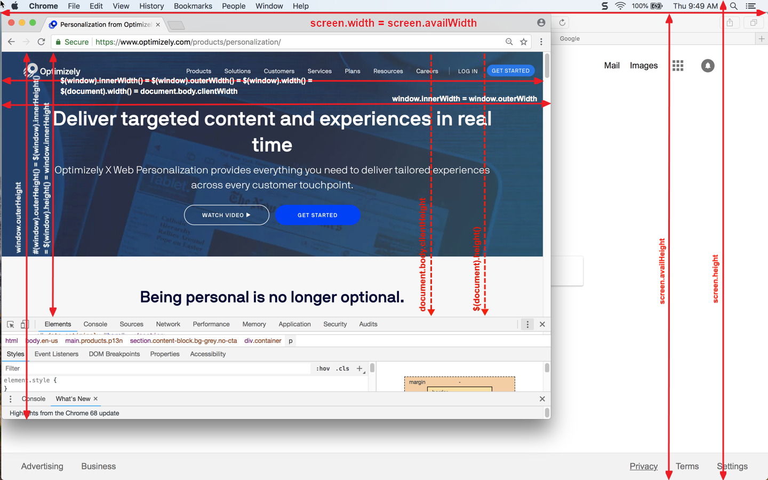
Task: Open the File menu
Action: pyautogui.click(x=74, y=6)
